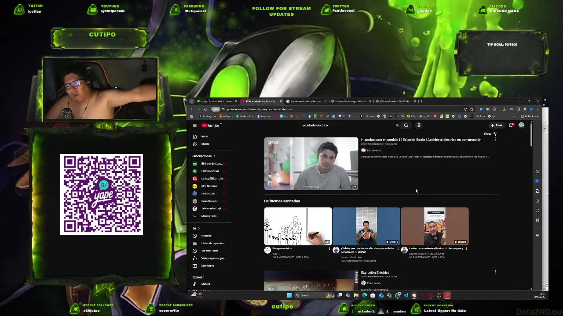This screenshot has width=563, height=316.
Task: Switch to the Cutipo Stream browser tab
Action: pyautogui.click(x=216, y=101)
